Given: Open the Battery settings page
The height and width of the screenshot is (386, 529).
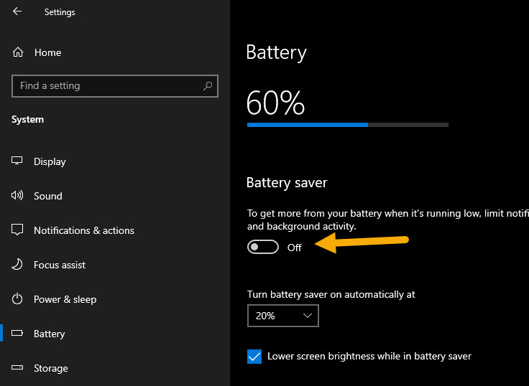Looking at the screenshot, I should 49,334.
